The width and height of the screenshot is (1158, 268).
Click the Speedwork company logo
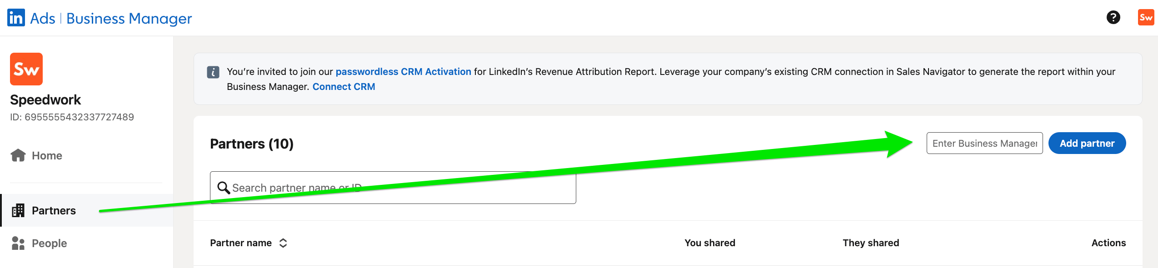26,69
